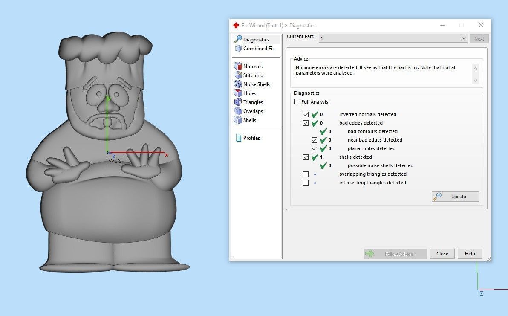Screen dimensions: 508x316
Task: Uncheck near bad edges detected checkbox
Action: tap(314, 140)
